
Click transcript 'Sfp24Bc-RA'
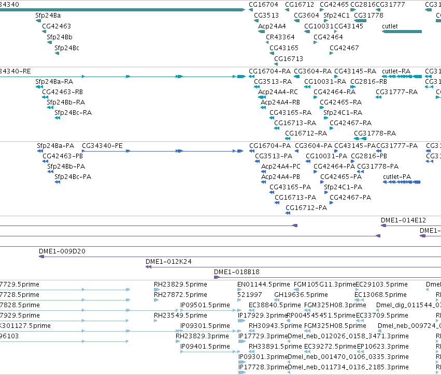(73, 113)
